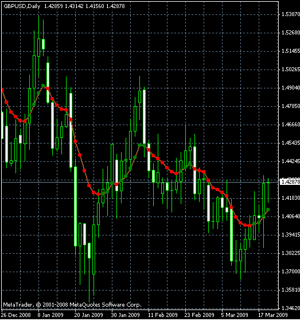The image size is (300, 325).
Task: Click the 23 Feb 2009 date marker
Action: 199,315
